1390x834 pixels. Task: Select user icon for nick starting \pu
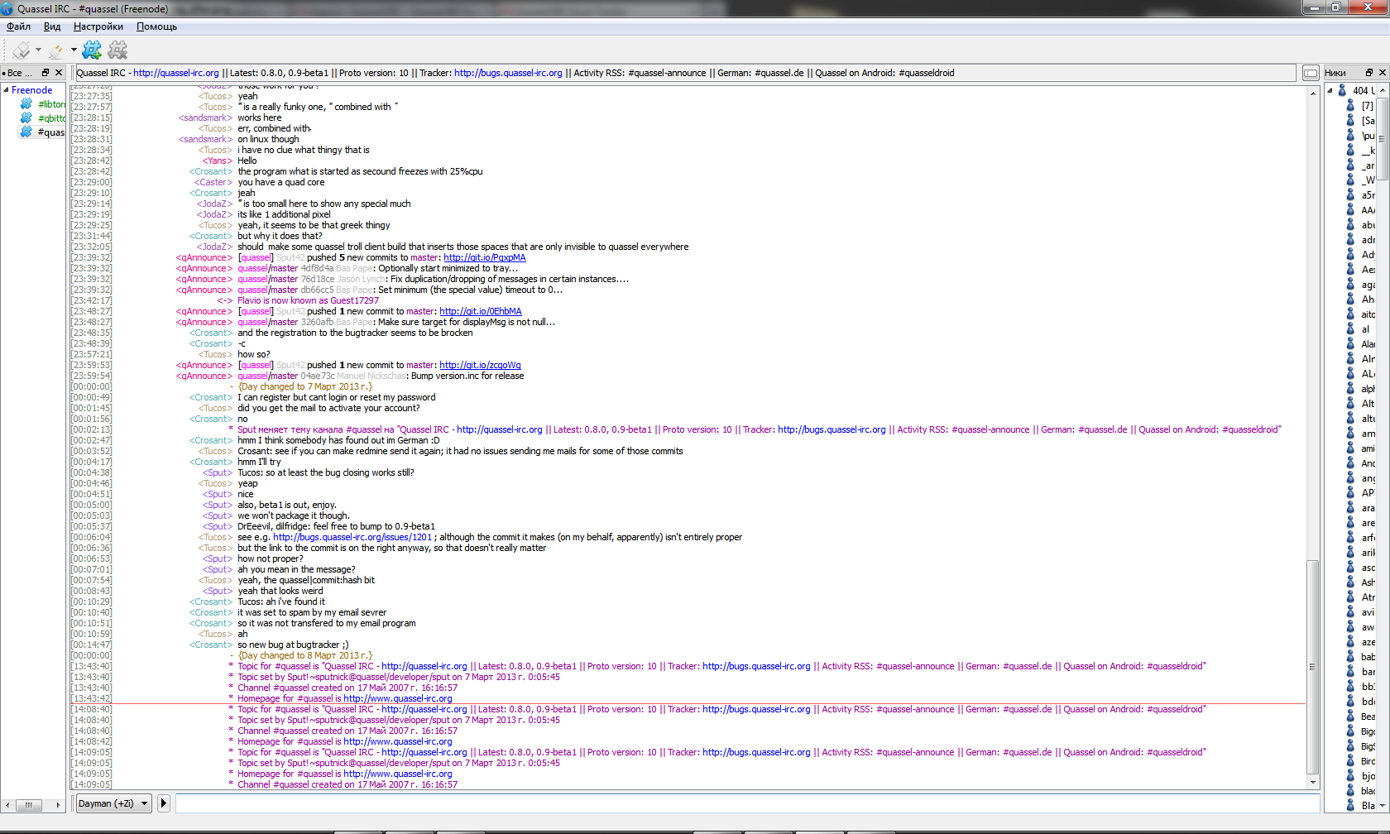click(1350, 135)
